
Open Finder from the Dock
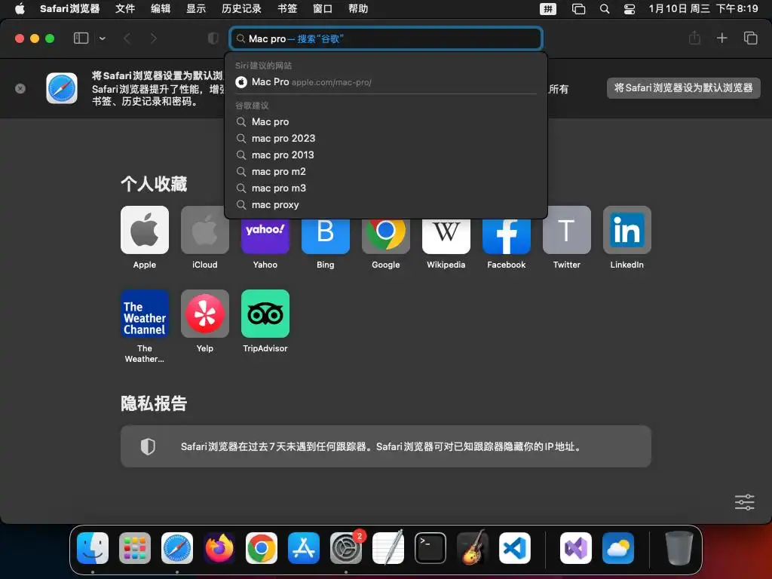(93, 548)
